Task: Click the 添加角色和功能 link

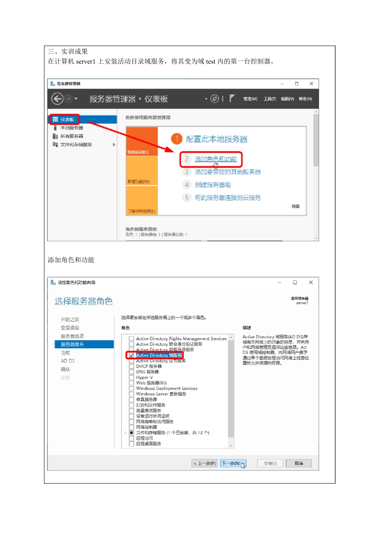Action: [216, 159]
